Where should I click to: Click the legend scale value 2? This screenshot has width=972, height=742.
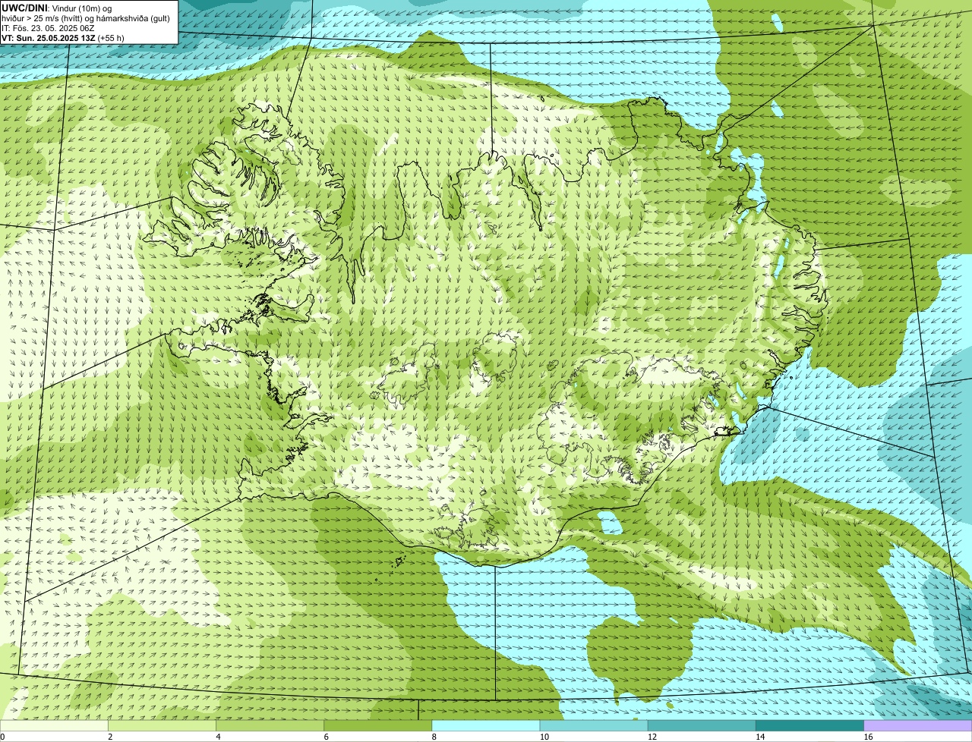click(110, 737)
